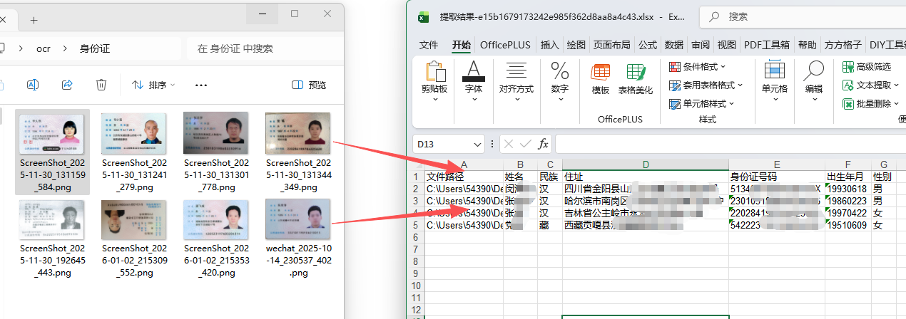
Task: Switch to the 数据 ribbon tab
Action: click(x=674, y=45)
